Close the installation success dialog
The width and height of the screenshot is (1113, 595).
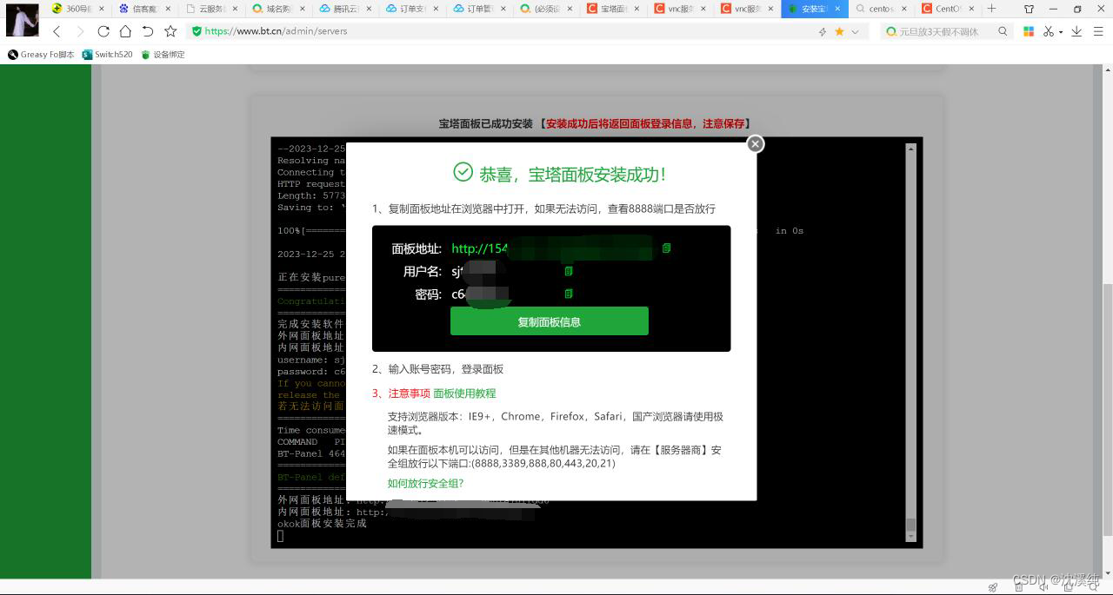[x=756, y=143]
